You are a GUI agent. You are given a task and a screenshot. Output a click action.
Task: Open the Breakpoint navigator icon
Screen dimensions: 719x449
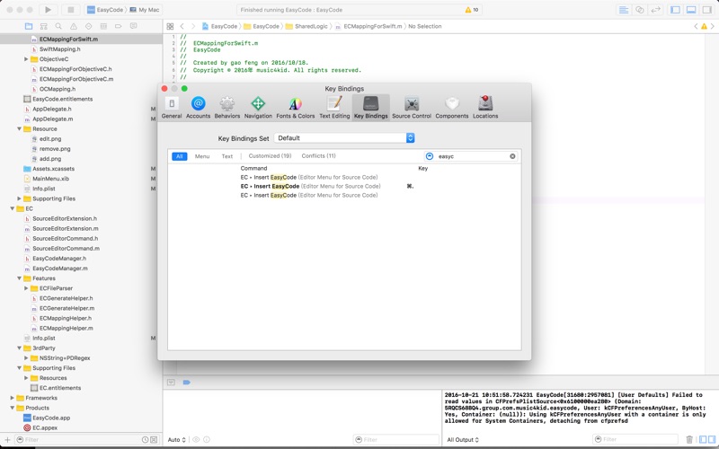pyautogui.click(x=119, y=26)
